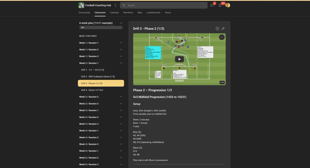The height and width of the screenshot is (168, 310).
Task: Select Drill 3 - Phase 2 lesson
Action: click(x=101, y=83)
